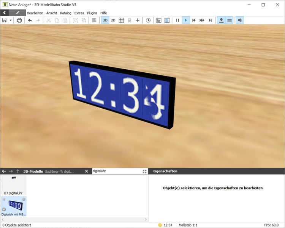Open the Bearbeiten menu

point(35,13)
